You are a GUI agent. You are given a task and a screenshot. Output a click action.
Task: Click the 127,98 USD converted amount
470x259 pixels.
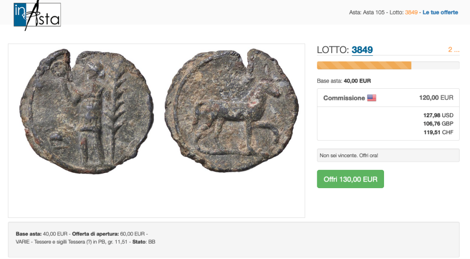click(438, 115)
